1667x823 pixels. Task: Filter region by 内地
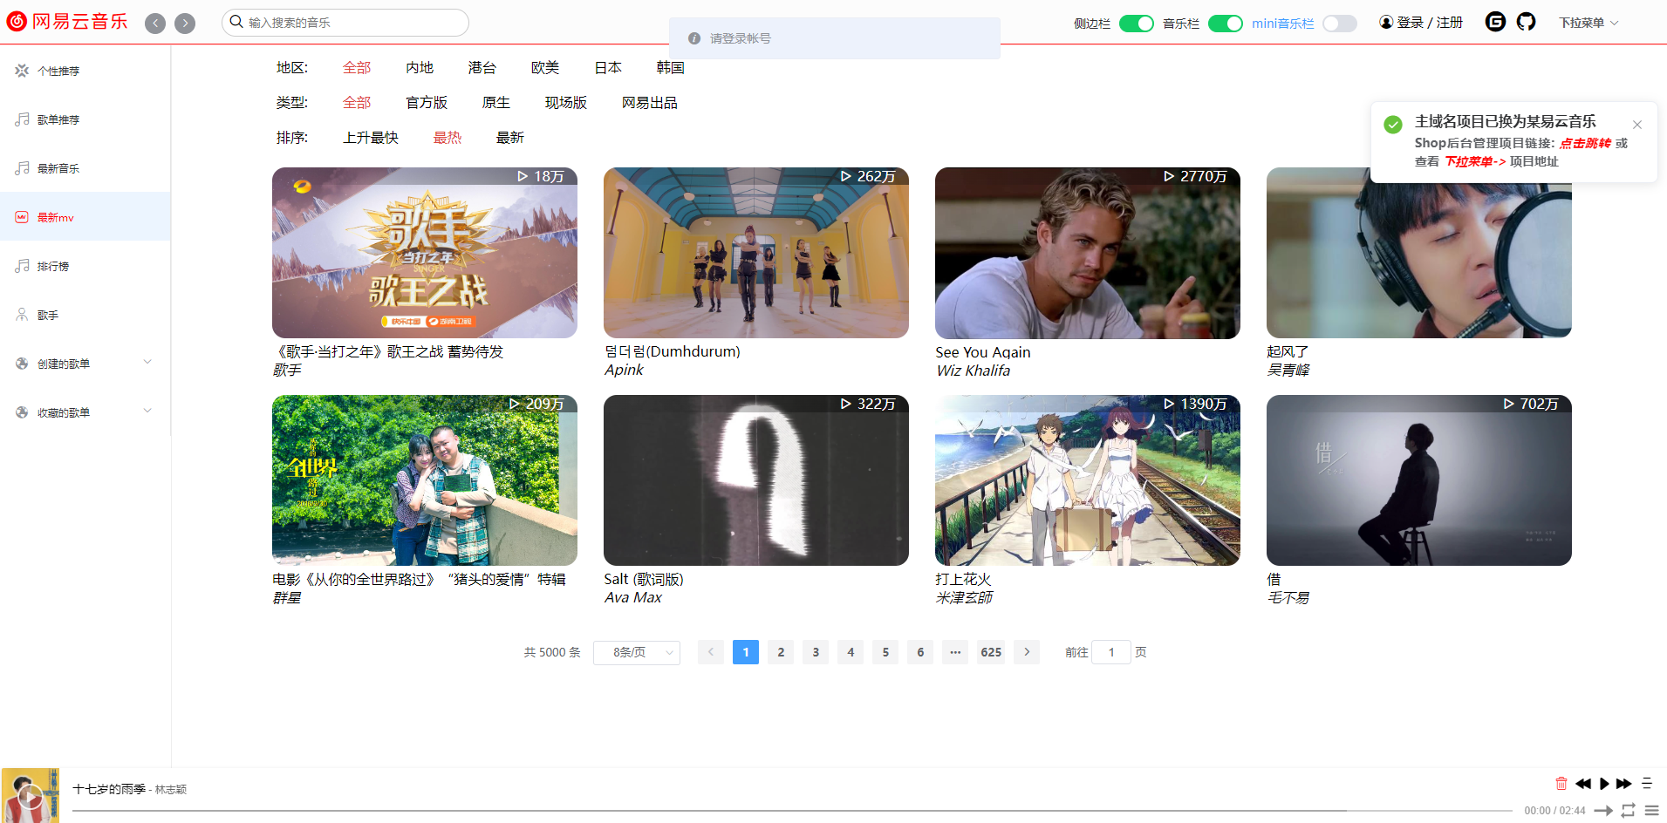420,68
